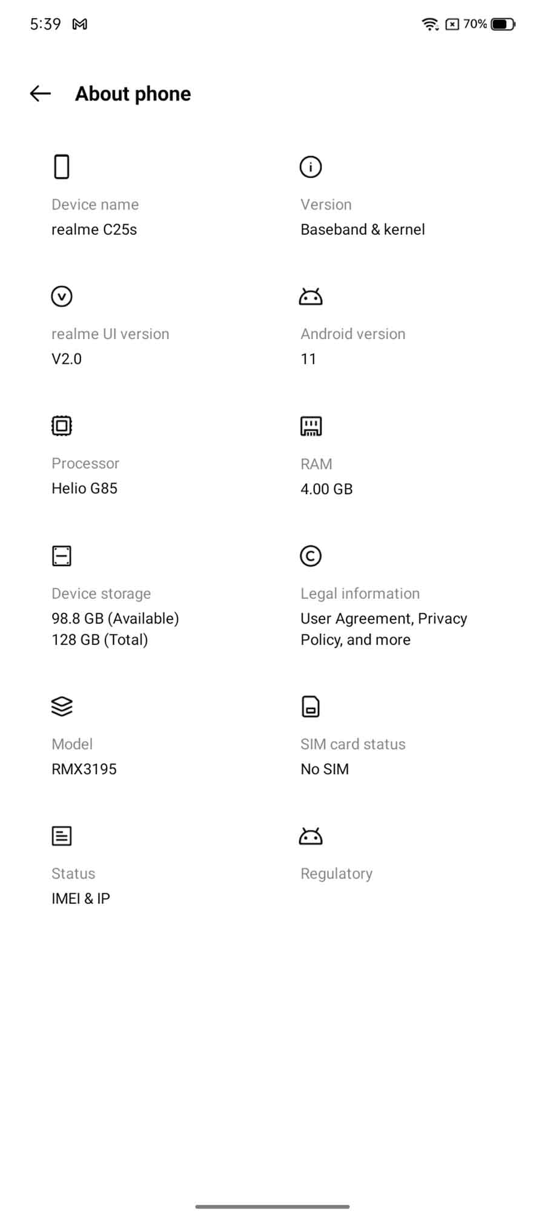This screenshot has width=545, height=1211.
Task: Tap the Legal information copyright icon
Action: (x=311, y=555)
